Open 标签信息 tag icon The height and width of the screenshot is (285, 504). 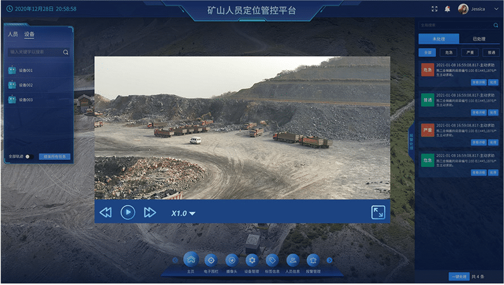tap(272, 260)
